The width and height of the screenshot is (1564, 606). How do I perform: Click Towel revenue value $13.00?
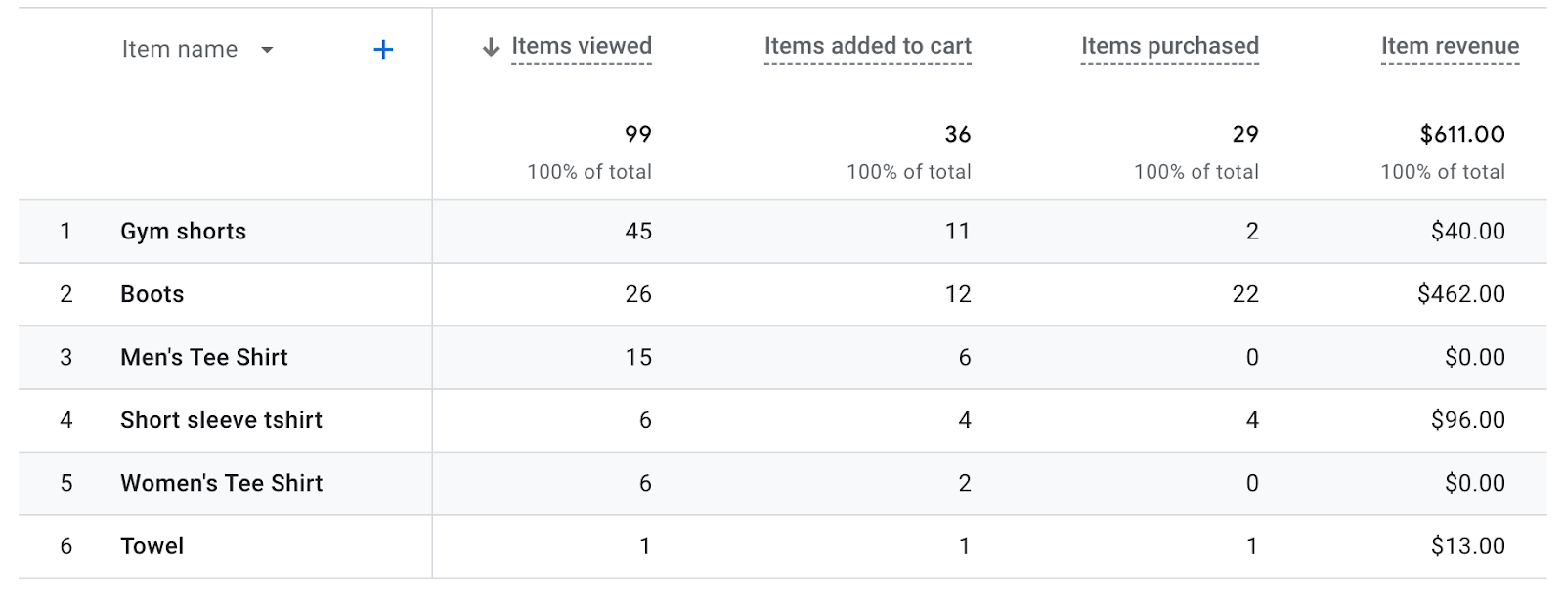[x=1467, y=546]
